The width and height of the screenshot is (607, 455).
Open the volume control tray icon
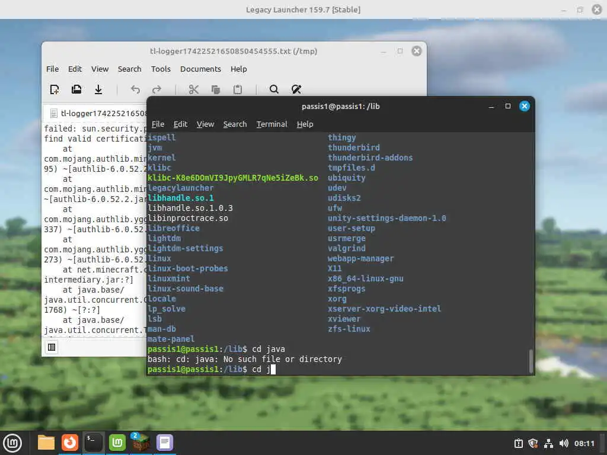564,443
